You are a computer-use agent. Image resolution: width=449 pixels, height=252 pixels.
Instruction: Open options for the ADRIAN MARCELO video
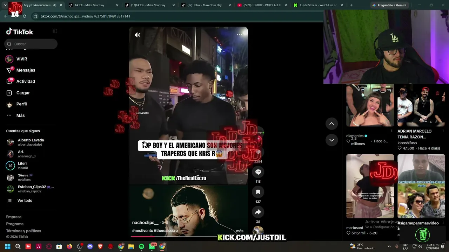[443, 131]
